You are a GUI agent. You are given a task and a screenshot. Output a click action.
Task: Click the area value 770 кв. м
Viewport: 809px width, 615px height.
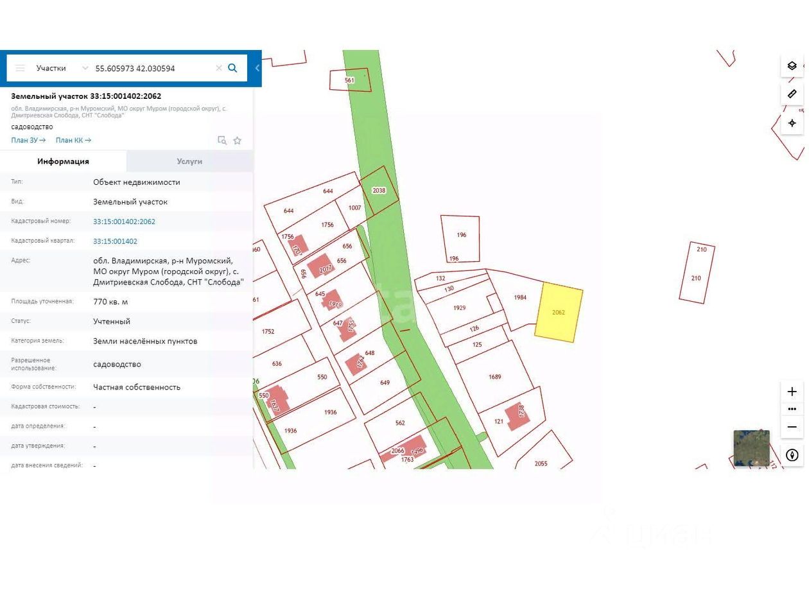(110, 302)
